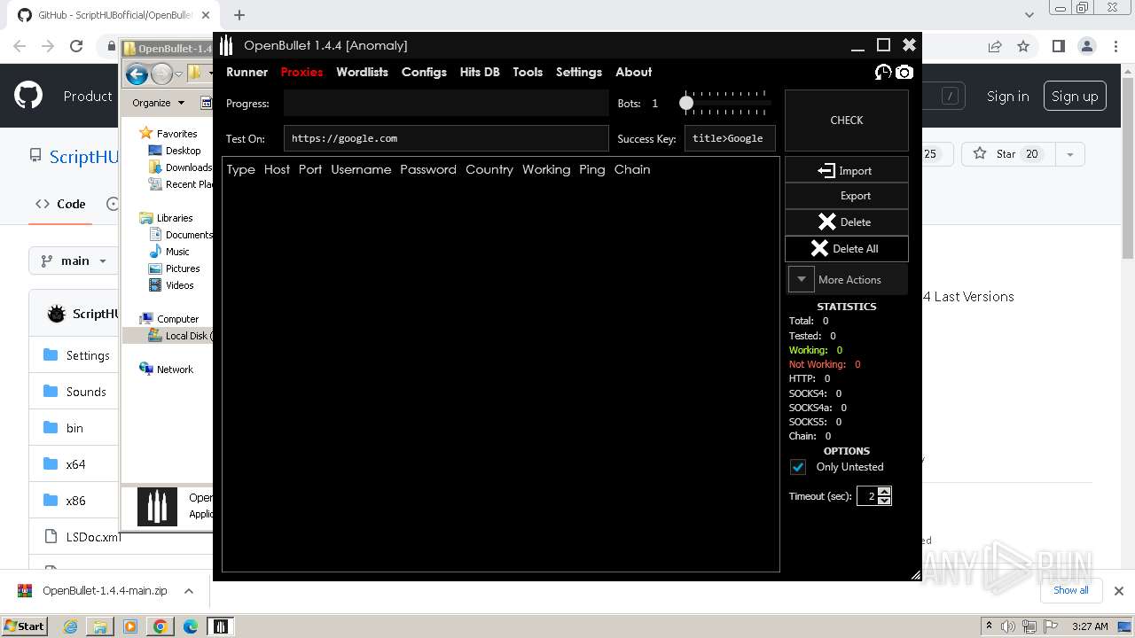Sort proxies by Ping column
The height and width of the screenshot is (638, 1135).
[x=592, y=169]
